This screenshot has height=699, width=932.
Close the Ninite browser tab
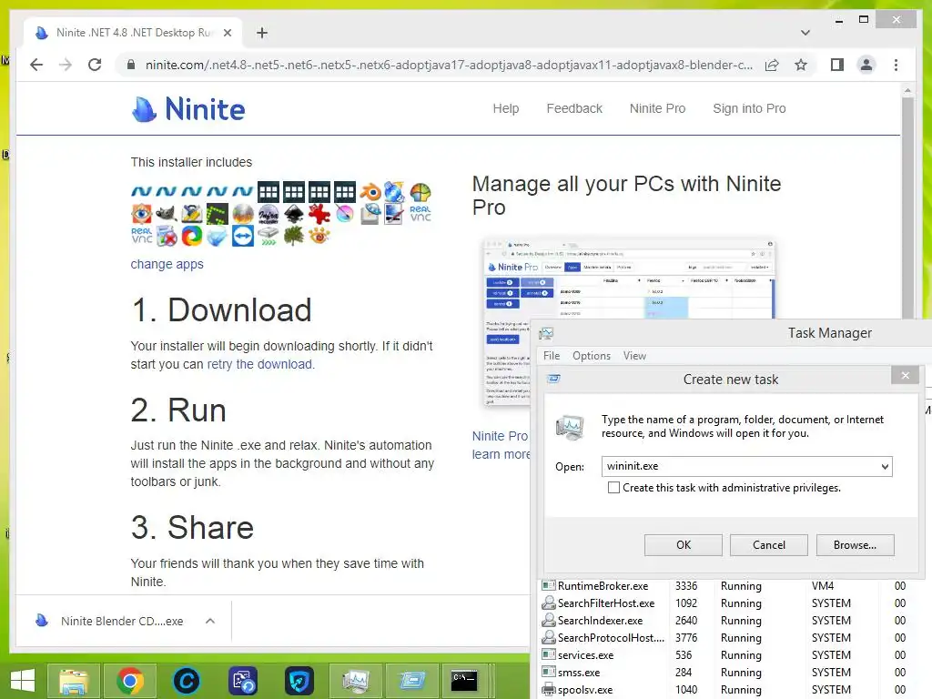click(x=228, y=33)
